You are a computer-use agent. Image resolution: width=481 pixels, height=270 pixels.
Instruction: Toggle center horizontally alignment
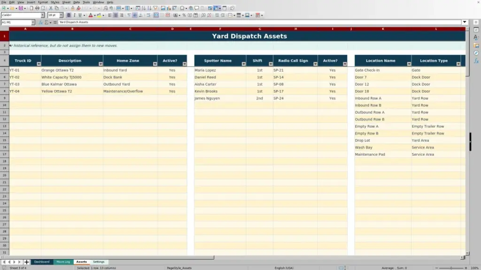[116, 15]
